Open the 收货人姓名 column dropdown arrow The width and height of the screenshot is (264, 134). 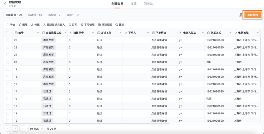coord(202,33)
